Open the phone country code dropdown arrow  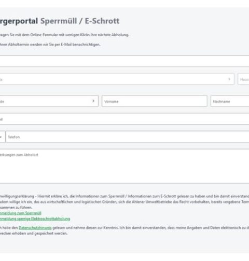tap(1, 137)
